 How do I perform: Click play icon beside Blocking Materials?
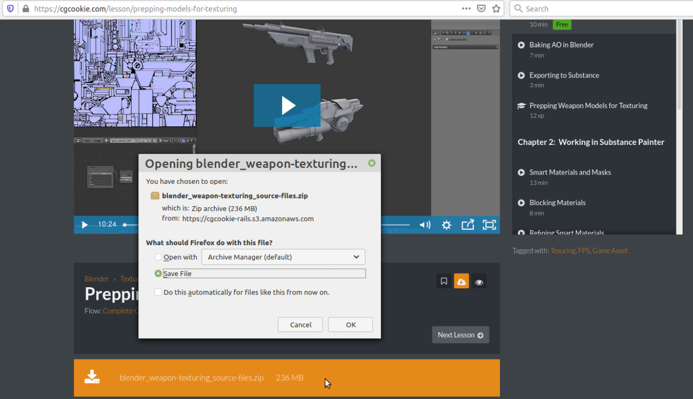click(x=521, y=203)
